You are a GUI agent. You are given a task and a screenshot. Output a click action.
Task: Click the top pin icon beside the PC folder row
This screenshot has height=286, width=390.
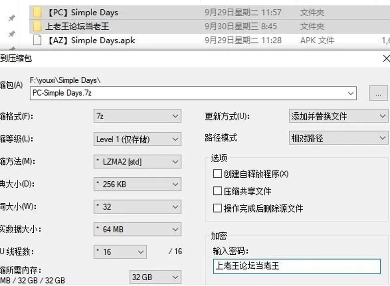pos(12,18)
